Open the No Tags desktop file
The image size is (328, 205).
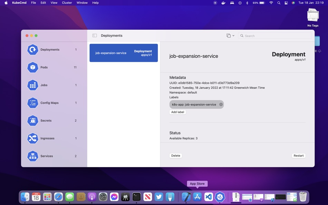point(313,18)
